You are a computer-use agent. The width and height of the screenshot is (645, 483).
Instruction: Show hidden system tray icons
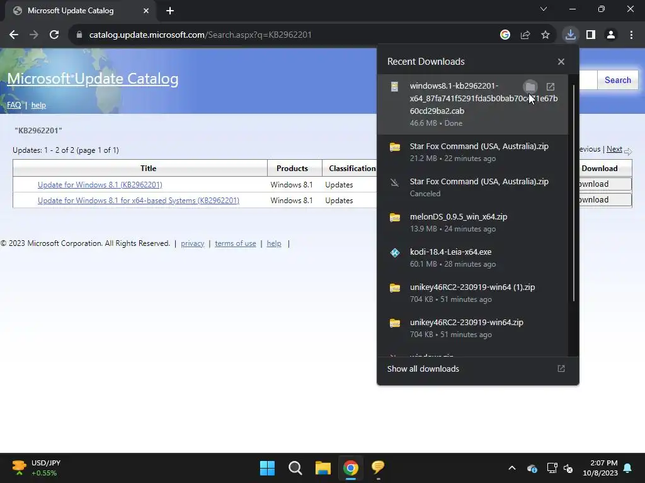click(x=511, y=468)
